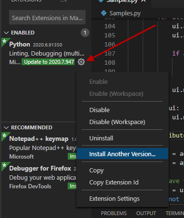This screenshot has height=218, width=184.
Task: Click line number 105 in the editor
Action: pos(110,35)
